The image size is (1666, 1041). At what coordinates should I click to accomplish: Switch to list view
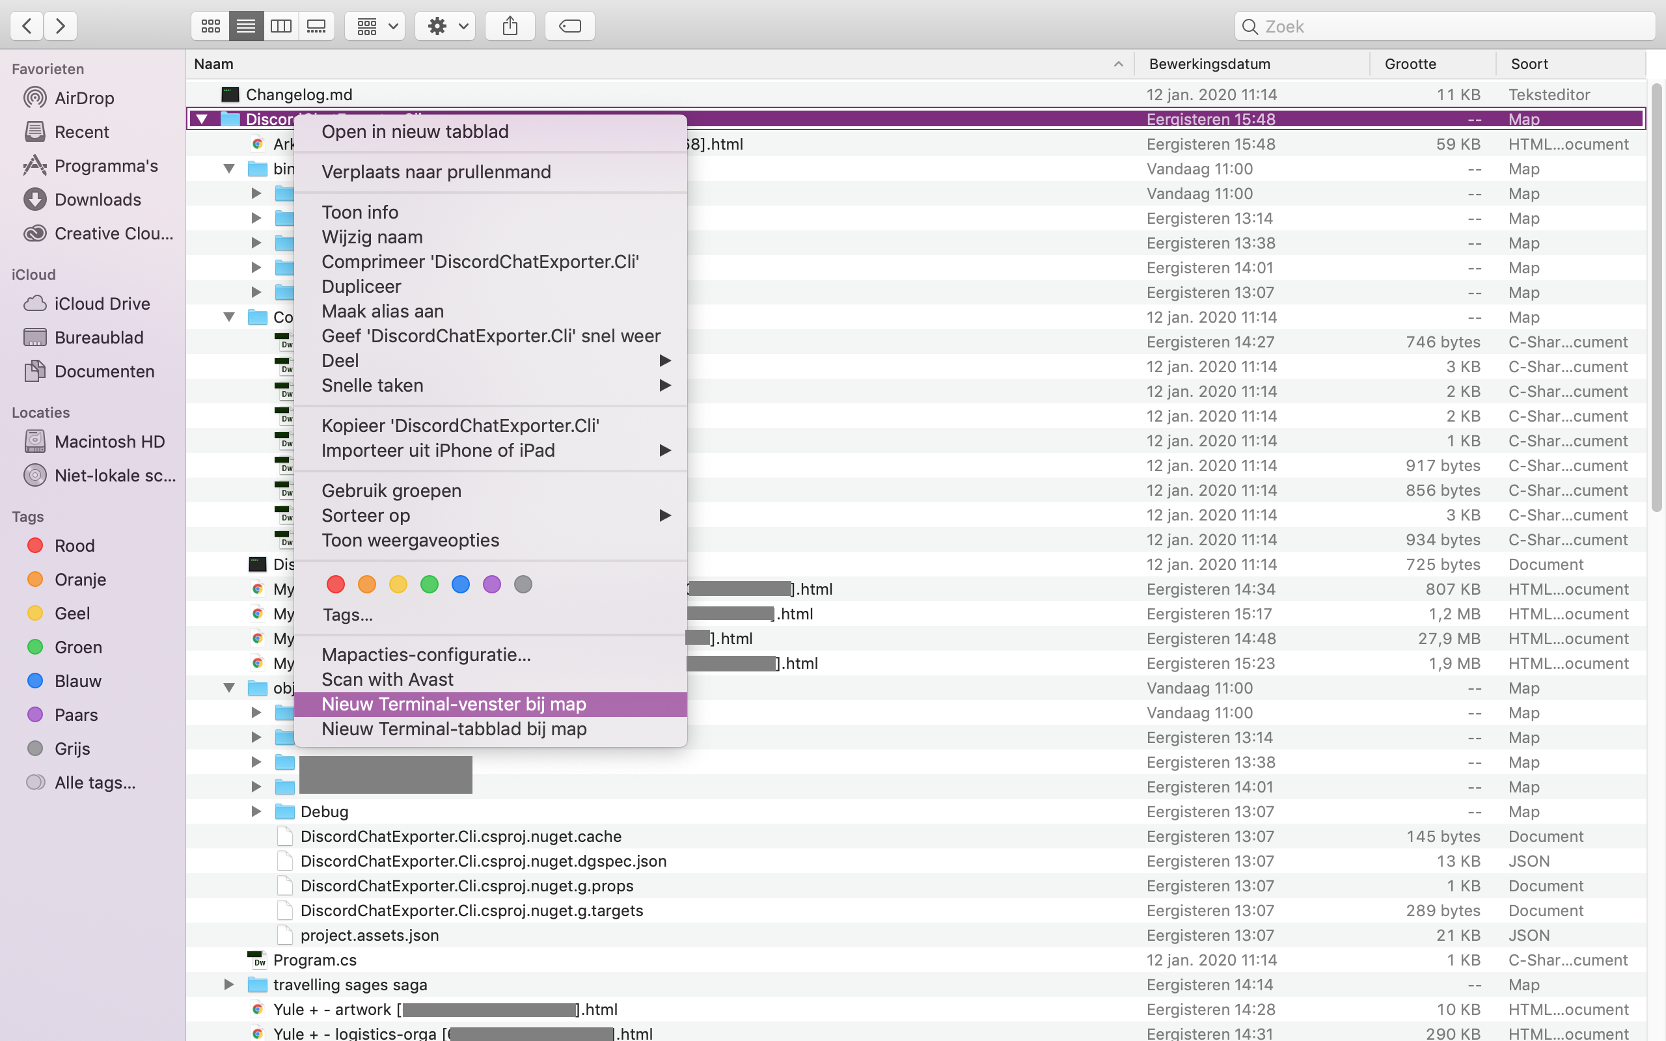(x=246, y=26)
